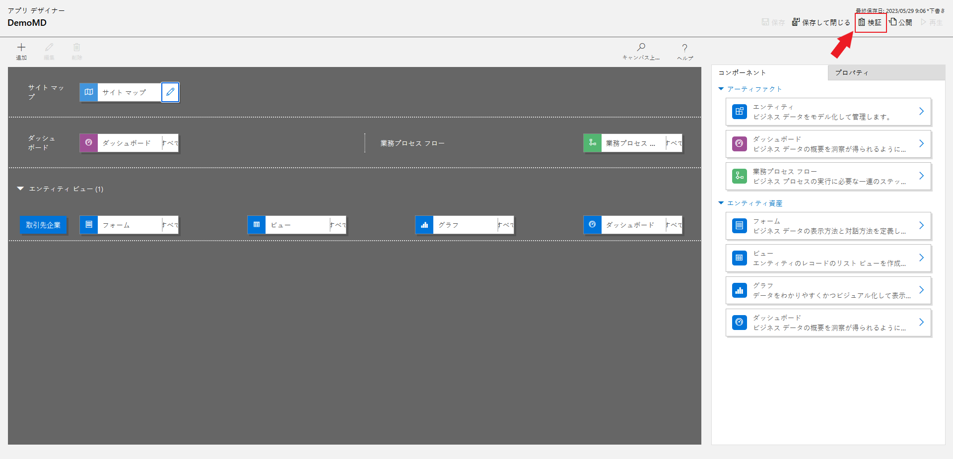
Task: Collapse the エンティティ資産 section
Action: 721,203
